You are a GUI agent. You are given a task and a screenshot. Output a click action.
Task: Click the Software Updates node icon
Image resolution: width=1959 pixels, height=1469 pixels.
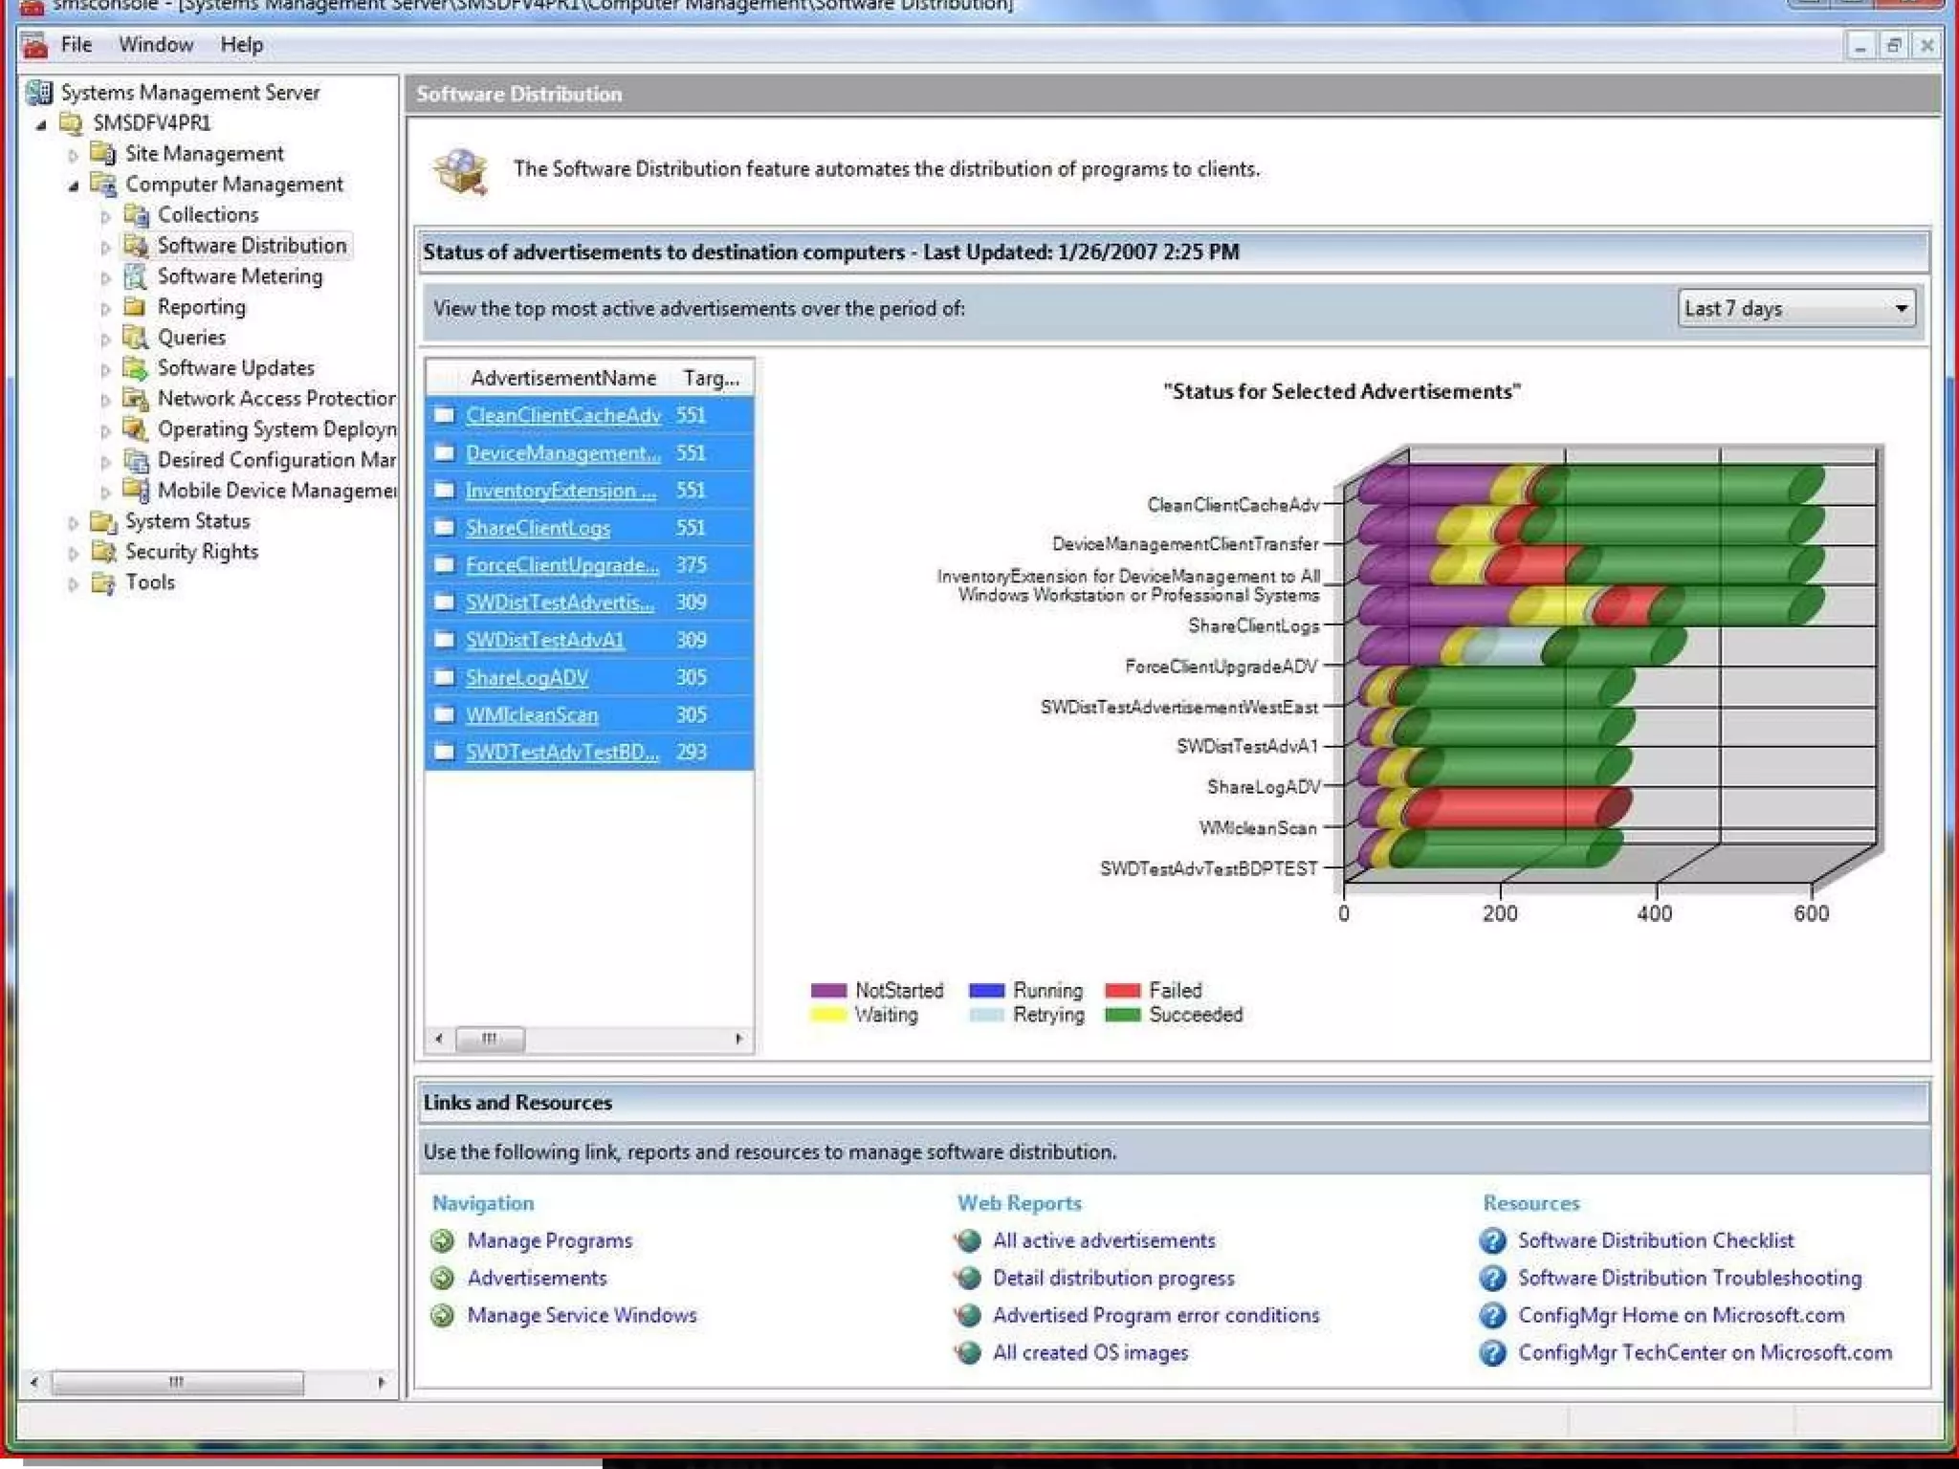(136, 368)
